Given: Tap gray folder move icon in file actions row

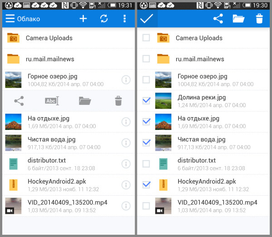Looking at the screenshot, I should tap(85, 101).
